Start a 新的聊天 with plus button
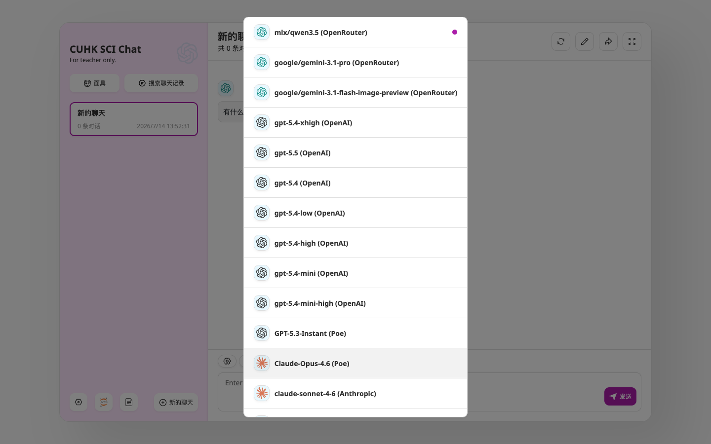711x444 pixels. 176,403
